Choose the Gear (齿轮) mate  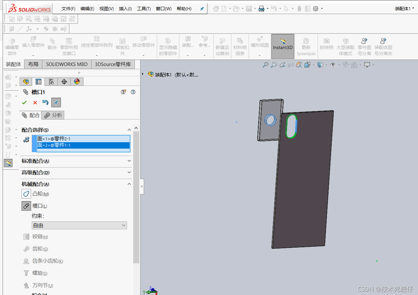point(26,249)
